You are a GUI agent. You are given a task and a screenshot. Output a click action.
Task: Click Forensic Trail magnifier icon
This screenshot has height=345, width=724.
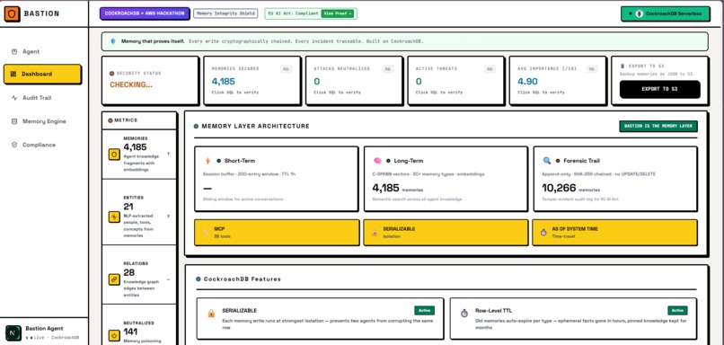pos(547,161)
